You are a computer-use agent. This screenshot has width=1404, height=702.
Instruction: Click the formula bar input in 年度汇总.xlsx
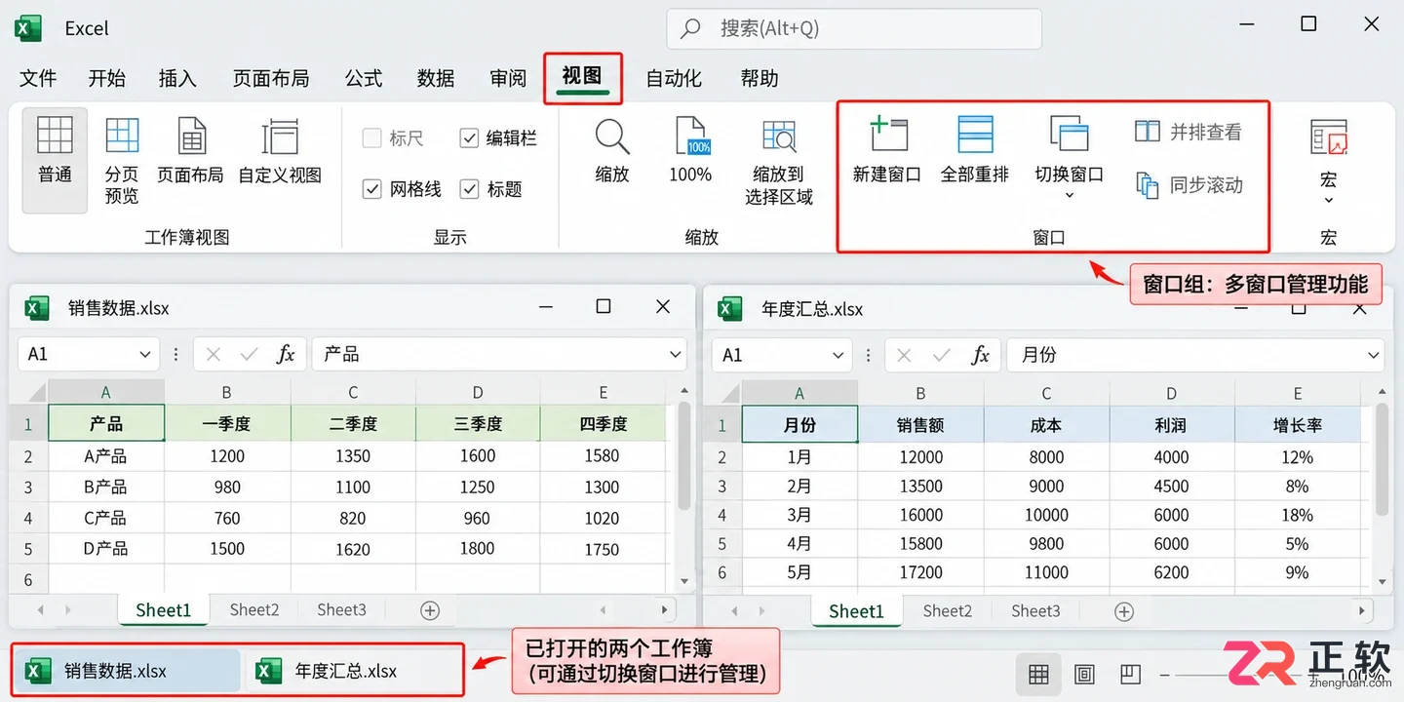tap(1194, 356)
